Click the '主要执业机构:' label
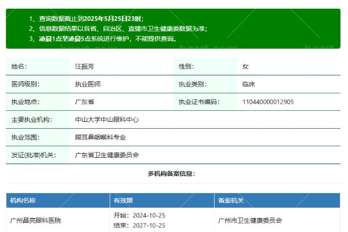 (32, 119)
